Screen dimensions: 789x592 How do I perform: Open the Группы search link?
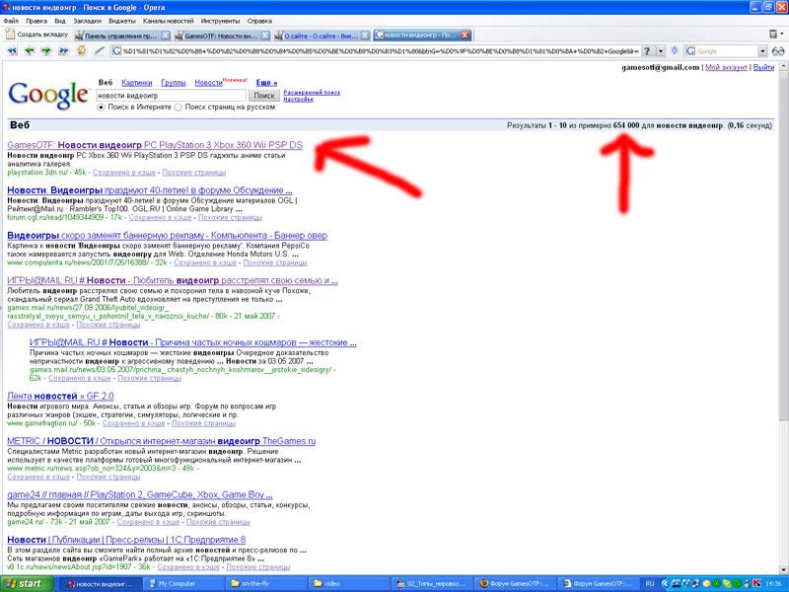pos(174,83)
